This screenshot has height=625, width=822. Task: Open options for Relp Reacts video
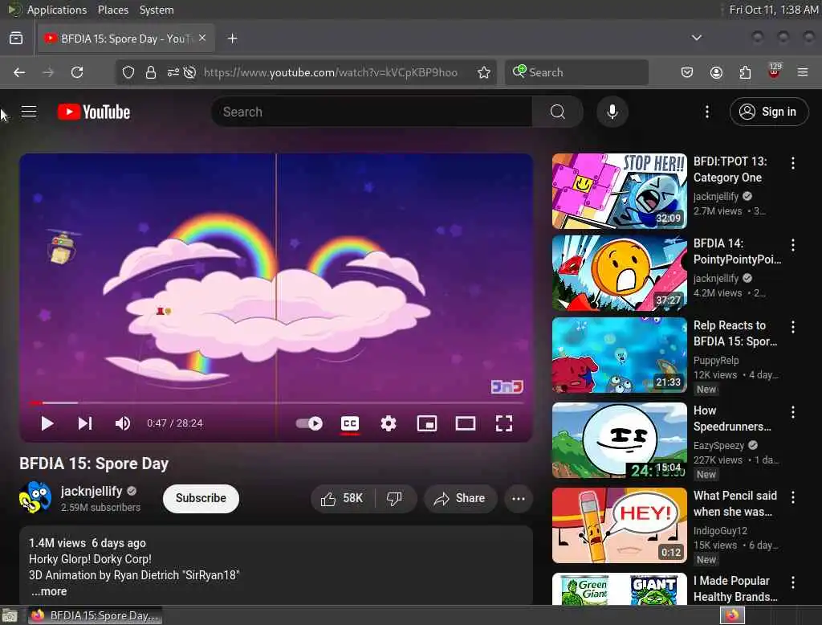coord(792,327)
